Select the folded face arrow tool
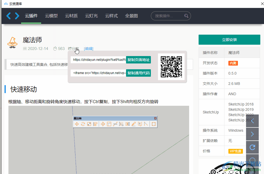Image resolution: width=264 pixels, height=174 pixels. (140, 124)
